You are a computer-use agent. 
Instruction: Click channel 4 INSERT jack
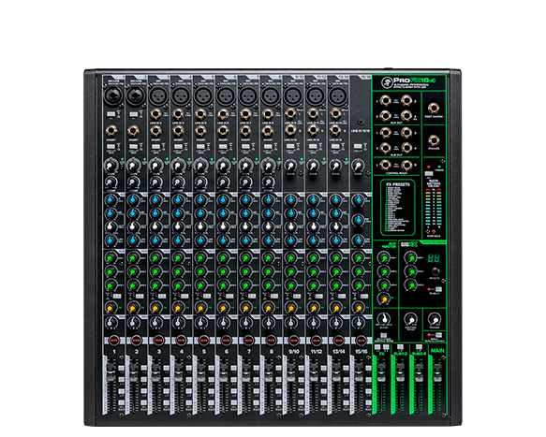pyautogui.click(x=178, y=131)
